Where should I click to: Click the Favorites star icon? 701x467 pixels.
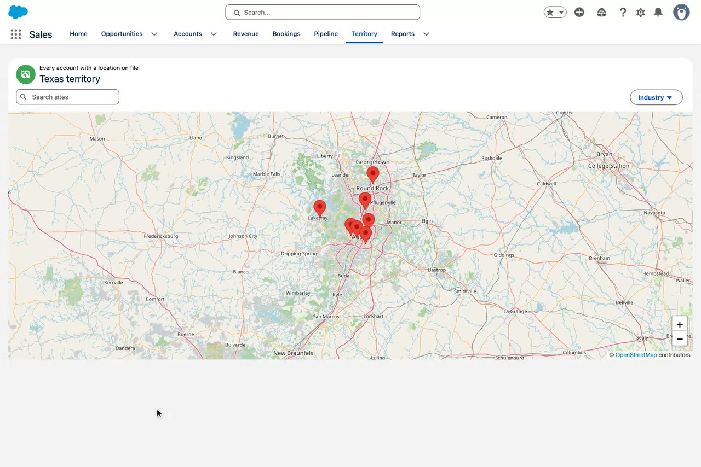(550, 12)
